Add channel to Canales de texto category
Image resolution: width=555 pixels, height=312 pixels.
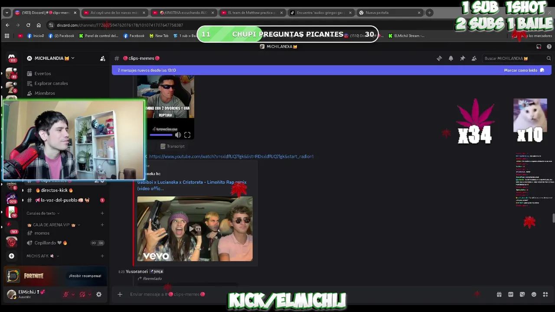click(x=102, y=213)
